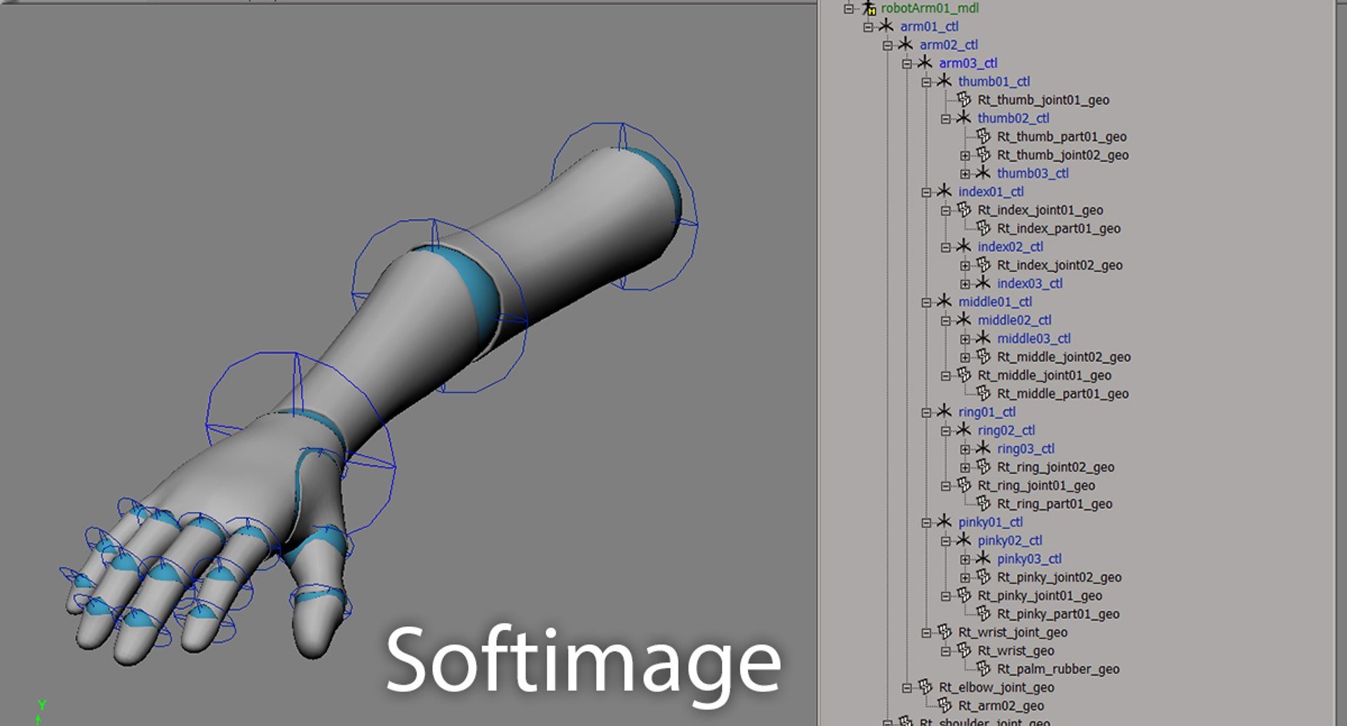Select the Rt_pinky_joint01_geo label

pos(1040,595)
